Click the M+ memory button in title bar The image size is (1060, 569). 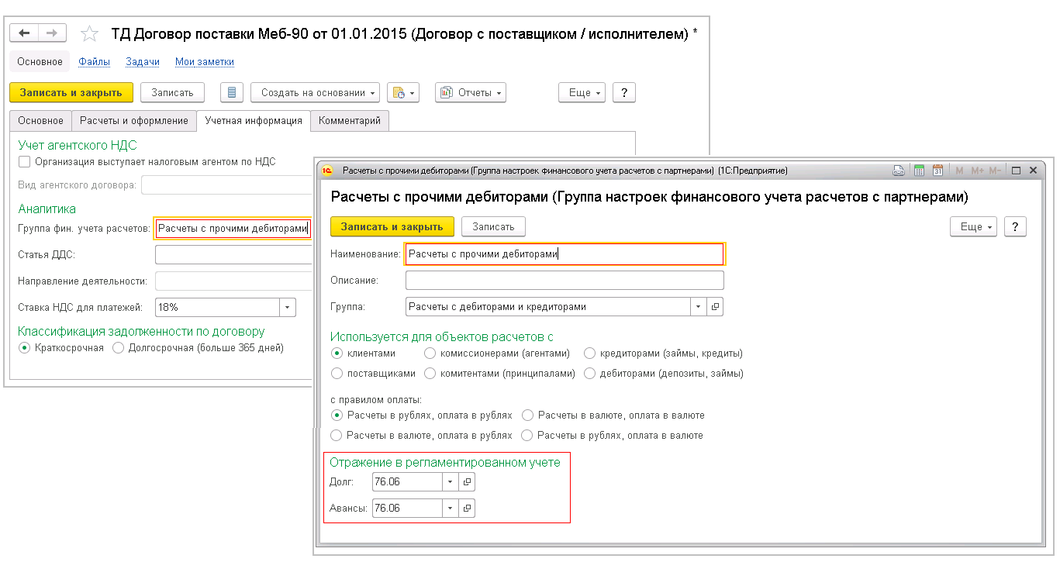pyautogui.click(x=976, y=171)
